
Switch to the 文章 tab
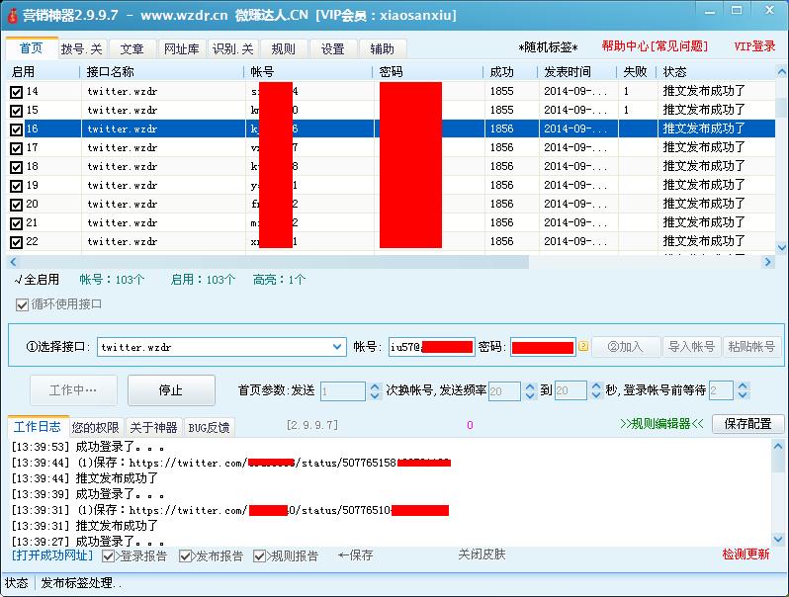pyautogui.click(x=132, y=48)
